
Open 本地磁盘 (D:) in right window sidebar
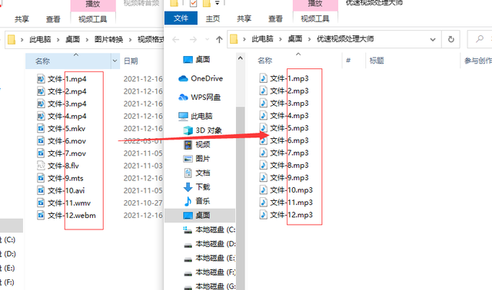coord(209,244)
